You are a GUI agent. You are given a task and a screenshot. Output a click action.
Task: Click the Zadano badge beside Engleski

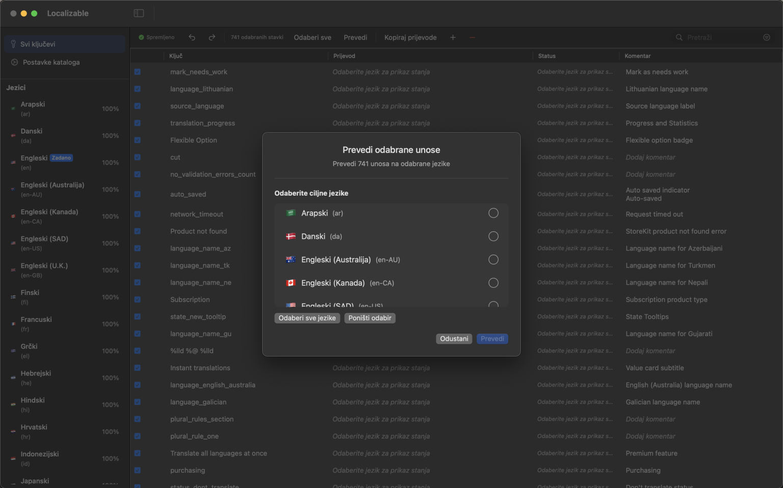[61, 158]
